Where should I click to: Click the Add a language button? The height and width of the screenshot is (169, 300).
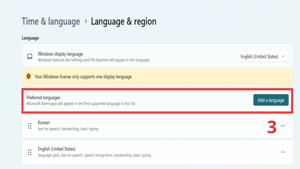coord(271,100)
